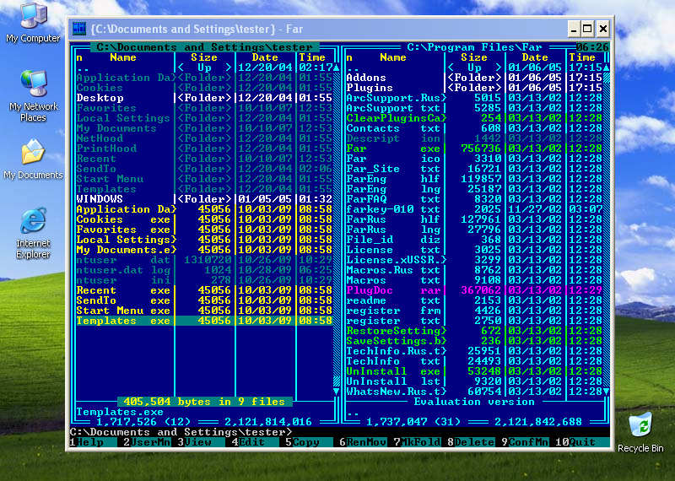Launch Internet Explorer desktop icon
The width and height of the screenshot is (675, 481).
tap(33, 233)
